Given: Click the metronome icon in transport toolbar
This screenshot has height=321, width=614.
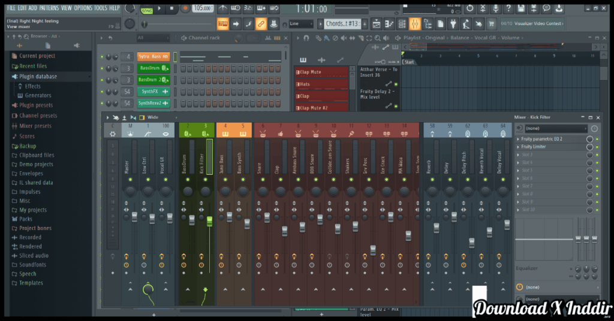Looking at the screenshot, I should coord(222,8).
